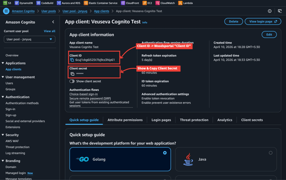Select the Golang platform card
The image size is (286, 180).
tap(120, 159)
